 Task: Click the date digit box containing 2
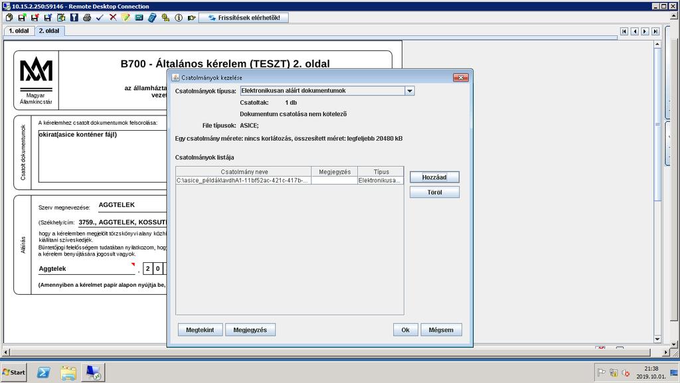148,269
